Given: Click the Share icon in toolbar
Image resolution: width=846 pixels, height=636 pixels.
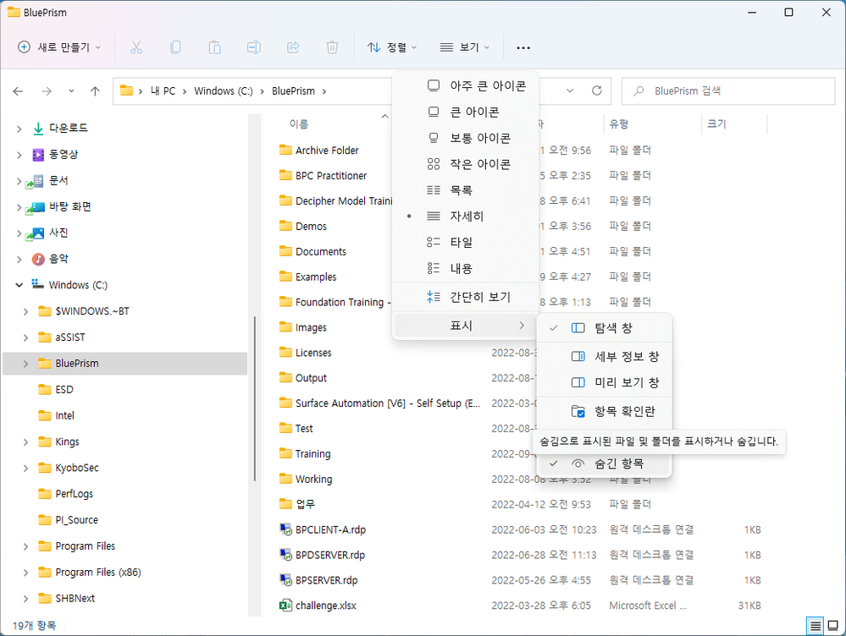Looking at the screenshot, I should [293, 47].
